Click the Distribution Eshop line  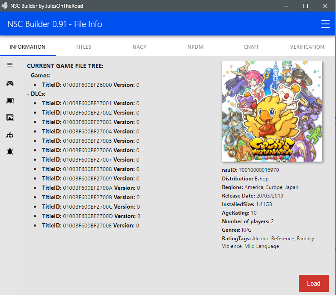pyautogui.click(x=245, y=179)
